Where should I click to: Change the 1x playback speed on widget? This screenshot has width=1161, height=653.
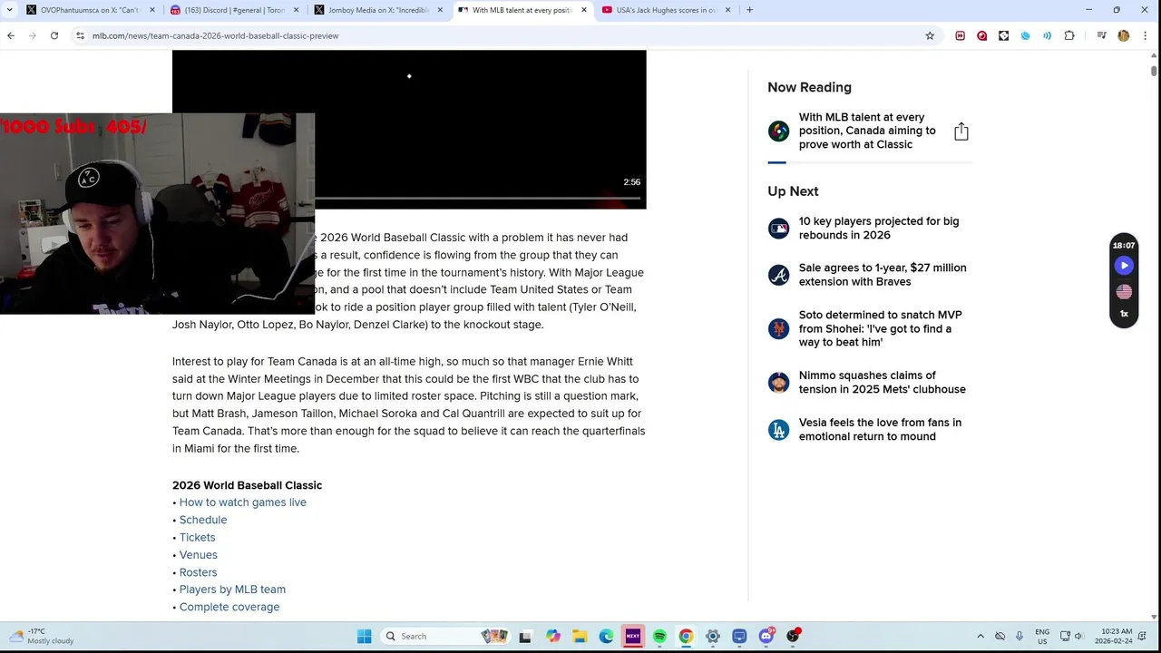[1124, 314]
